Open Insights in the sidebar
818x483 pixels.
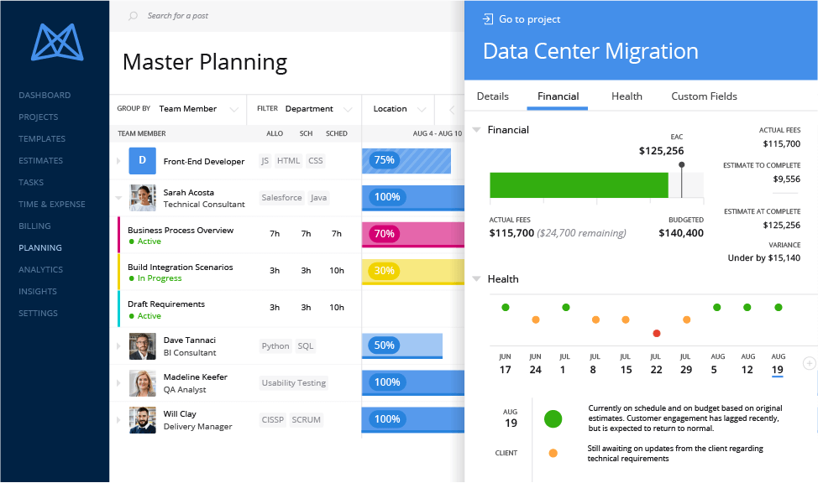(x=38, y=292)
